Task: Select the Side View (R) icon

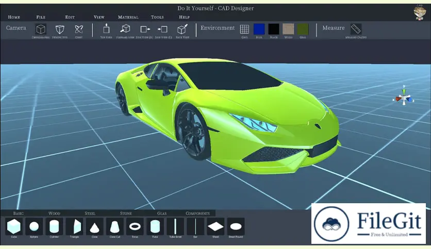Action: click(x=144, y=29)
